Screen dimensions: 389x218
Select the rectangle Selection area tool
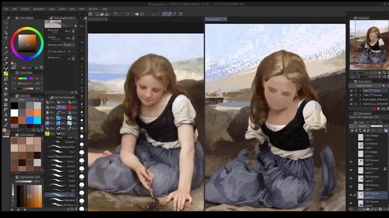coord(6,43)
